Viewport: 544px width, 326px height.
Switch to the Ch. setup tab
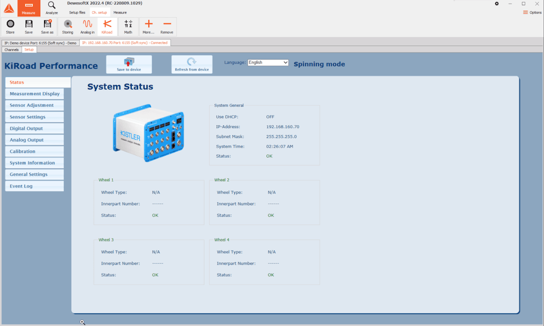pyautogui.click(x=99, y=13)
